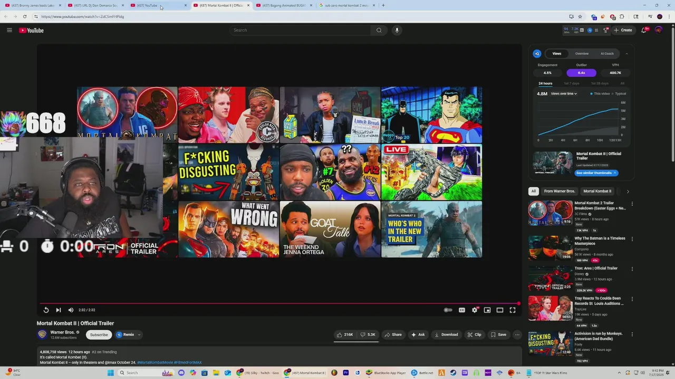The width and height of the screenshot is (675, 379).
Task: Click the YouTube search input field
Action: 301,30
